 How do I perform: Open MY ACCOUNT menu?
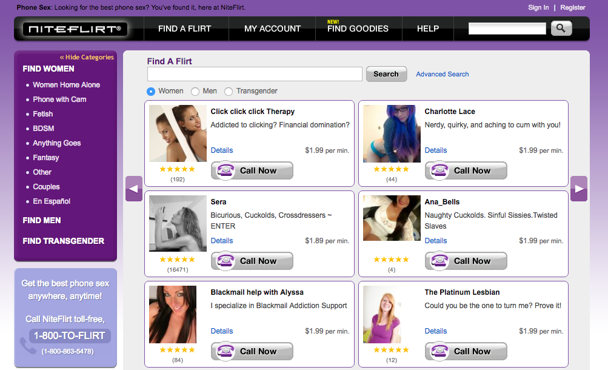pos(272,29)
